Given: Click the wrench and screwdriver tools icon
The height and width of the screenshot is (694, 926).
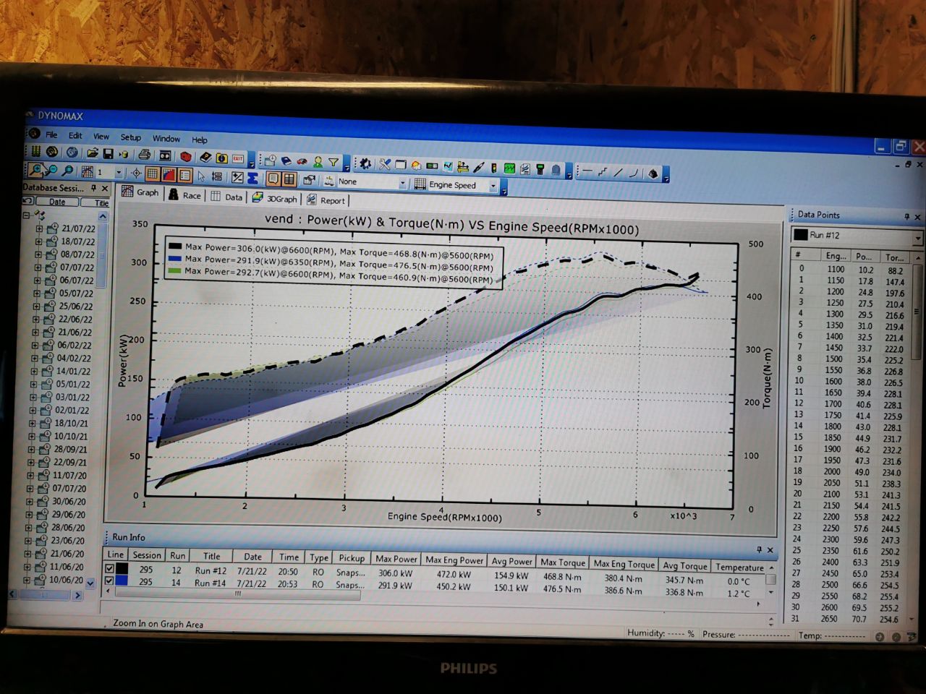Looking at the screenshot, I should pos(384,166).
